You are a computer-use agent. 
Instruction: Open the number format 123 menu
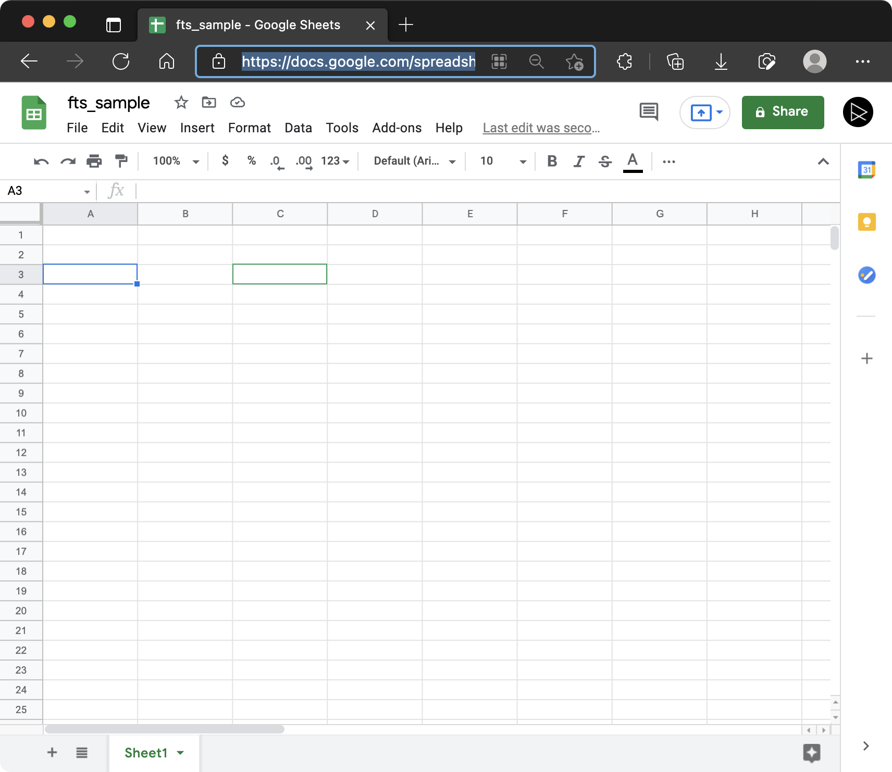click(335, 161)
